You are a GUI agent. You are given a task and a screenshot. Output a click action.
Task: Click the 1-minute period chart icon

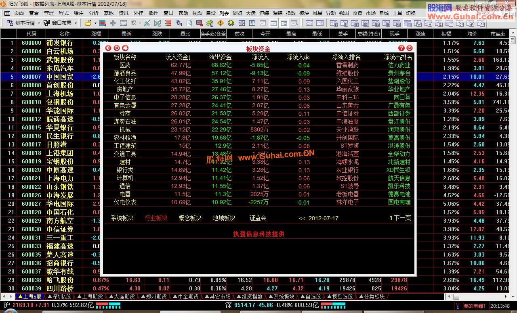point(333,23)
